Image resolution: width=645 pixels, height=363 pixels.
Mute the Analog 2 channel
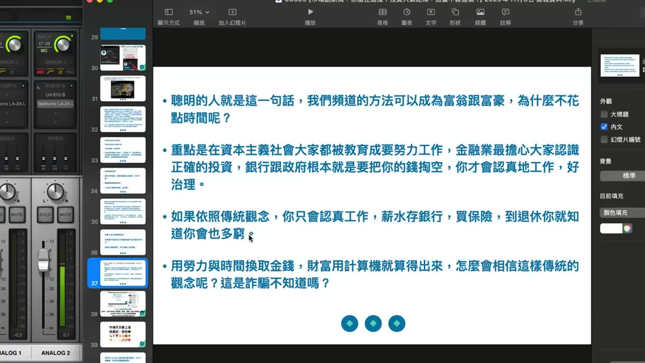(x=66, y=215)
